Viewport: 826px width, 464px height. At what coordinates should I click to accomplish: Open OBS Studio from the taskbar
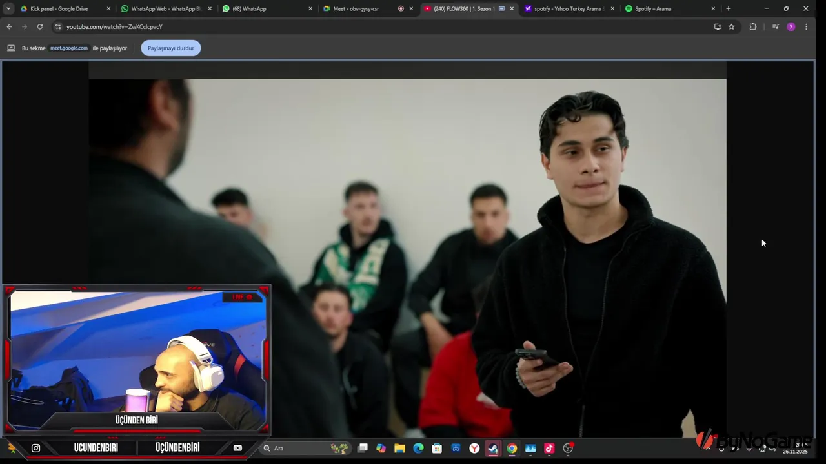click(568, 448)
